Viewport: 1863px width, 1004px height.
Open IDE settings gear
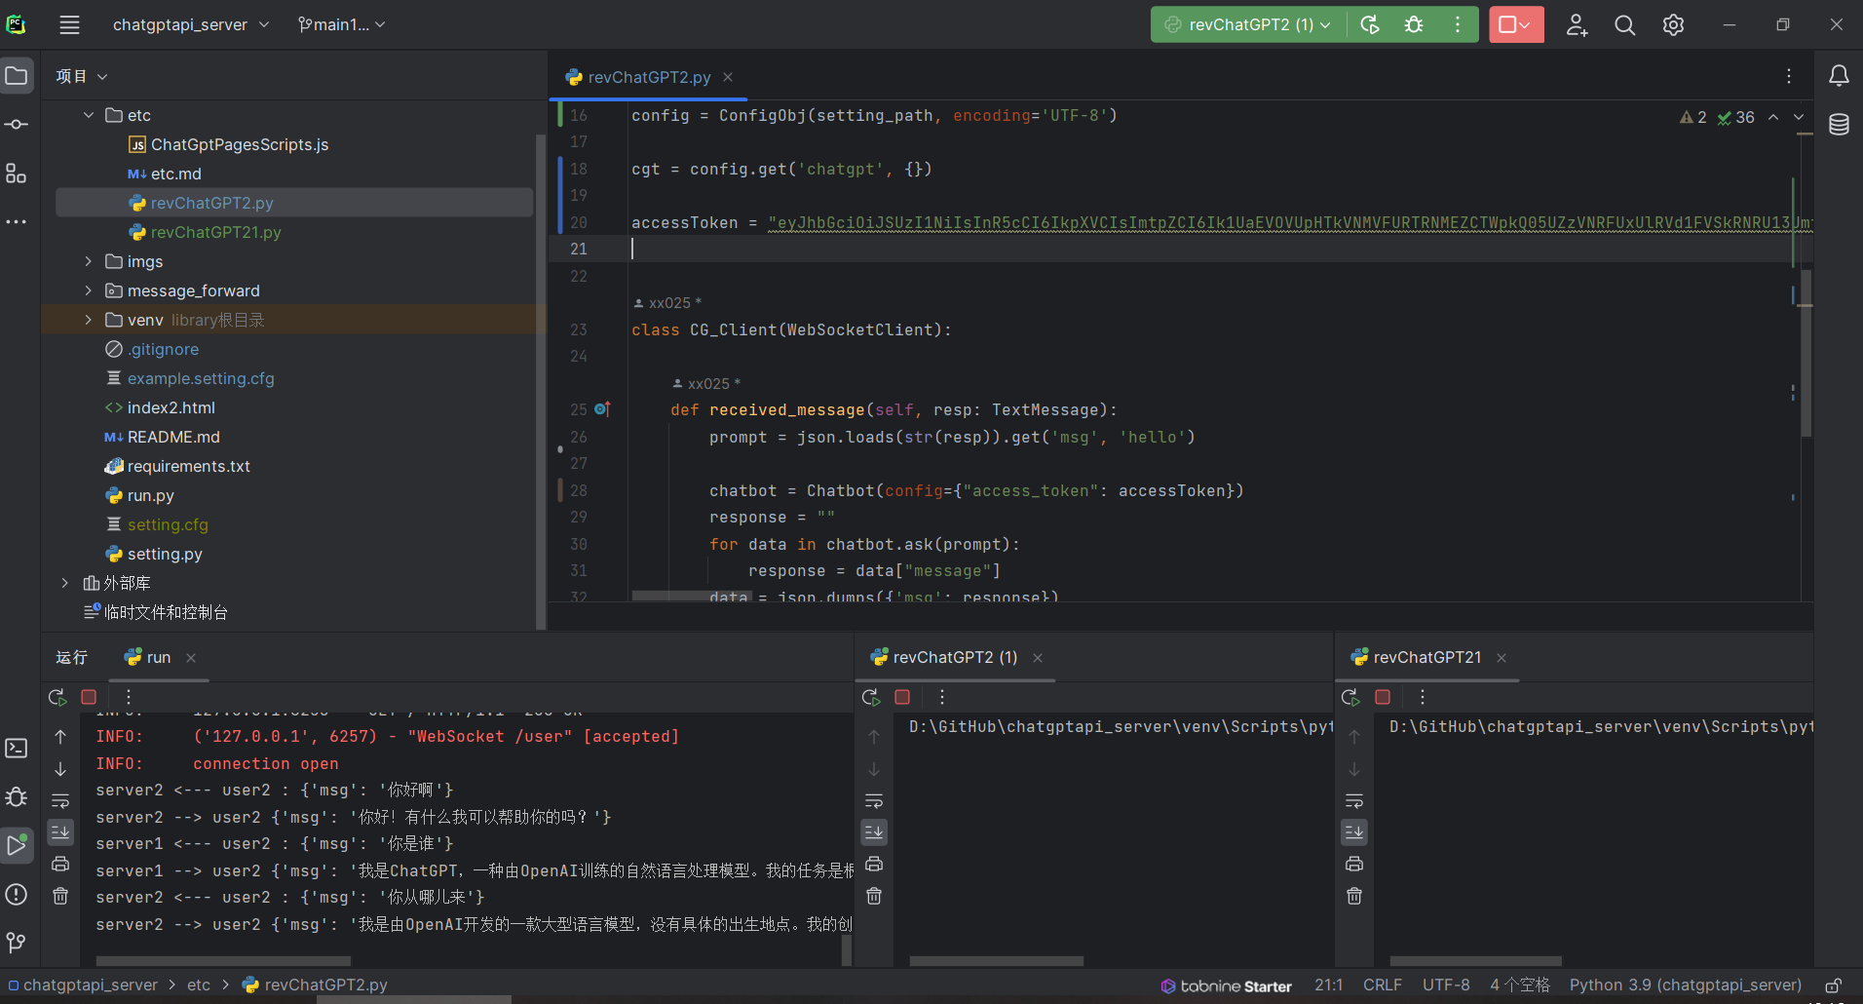coord(1673,24)
